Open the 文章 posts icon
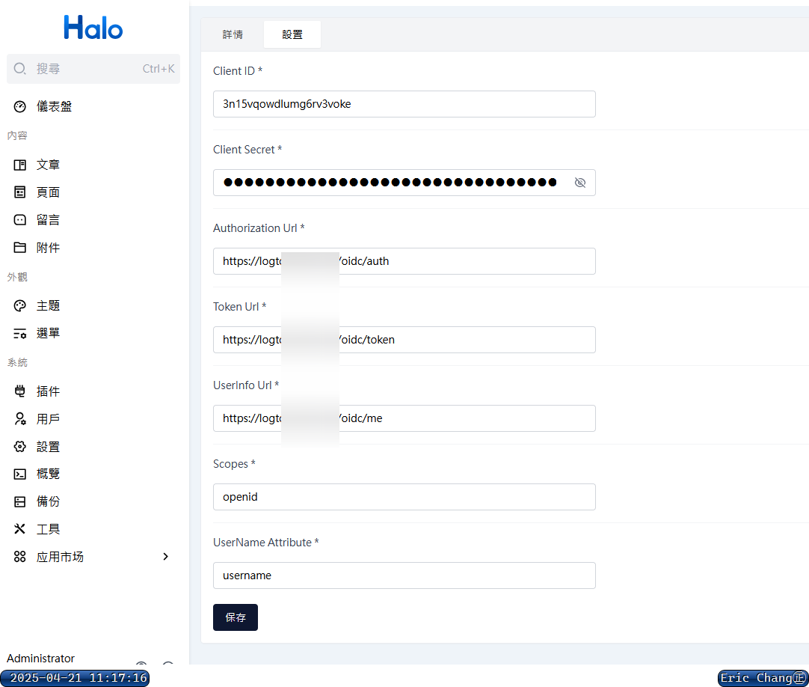The height and width of the screenshot is (687, 809). [20, 165]
